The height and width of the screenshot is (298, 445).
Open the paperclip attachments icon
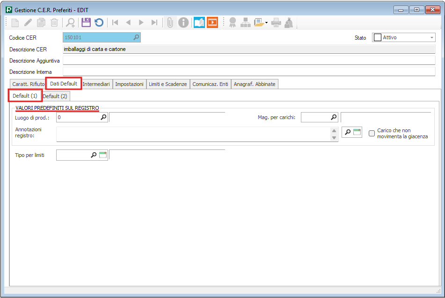pos(170,22)
